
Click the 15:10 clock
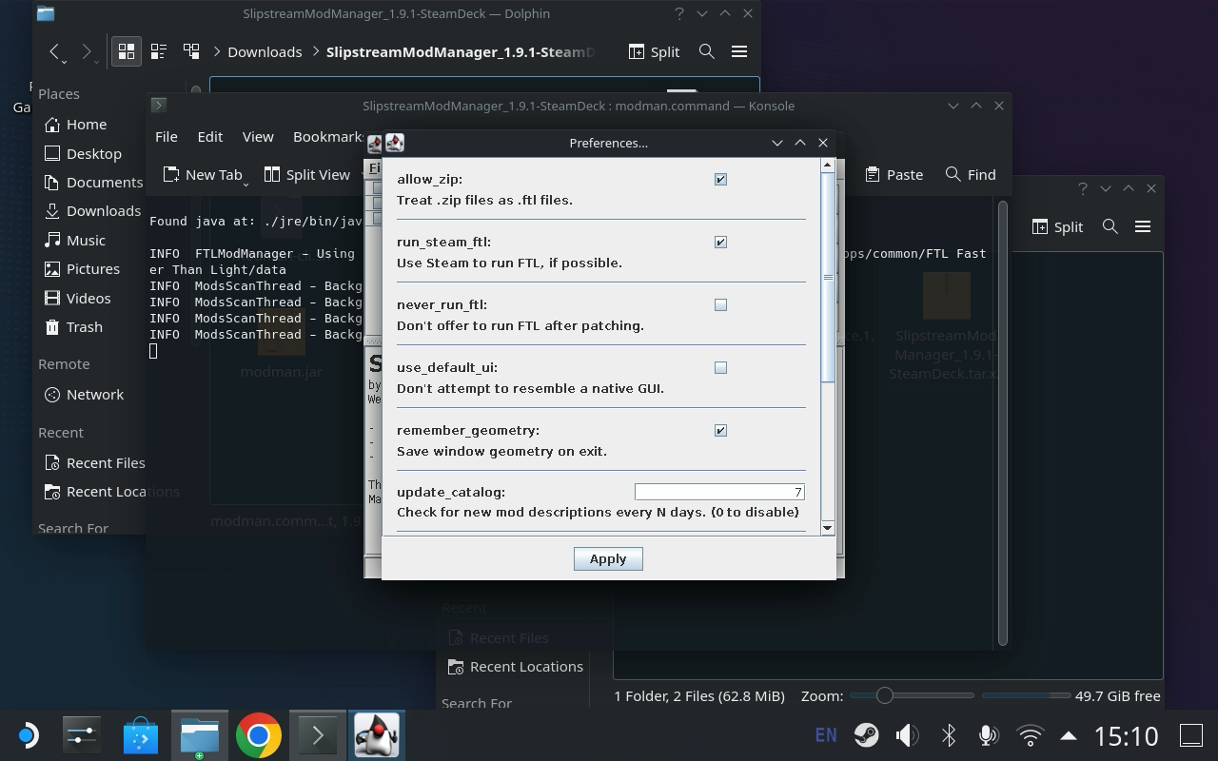tap(1126, 735)
